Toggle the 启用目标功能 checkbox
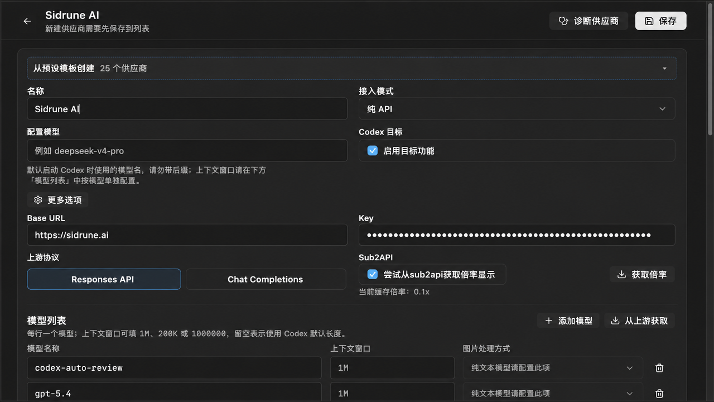Viewport: 714px width, 402px height. pyautogui.click(x=373, y=151)
